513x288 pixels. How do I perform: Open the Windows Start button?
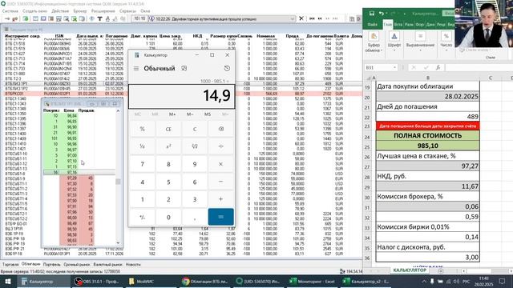(x=8, y=281)
